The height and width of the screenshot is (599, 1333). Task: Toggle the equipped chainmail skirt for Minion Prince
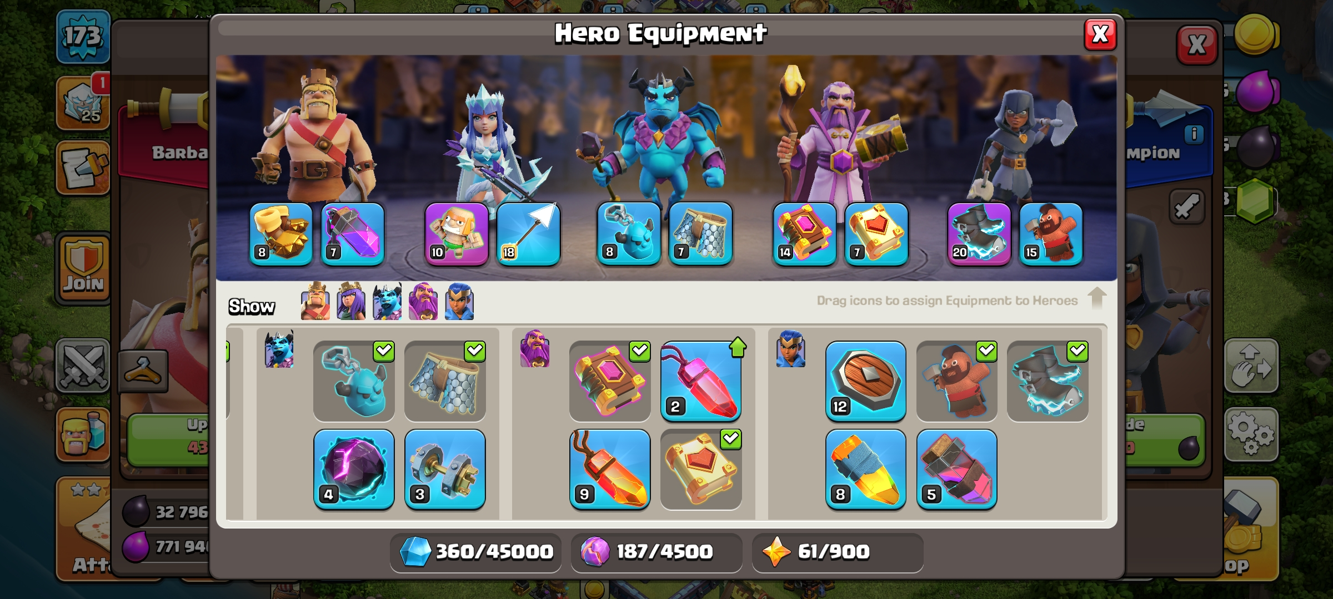445,381
